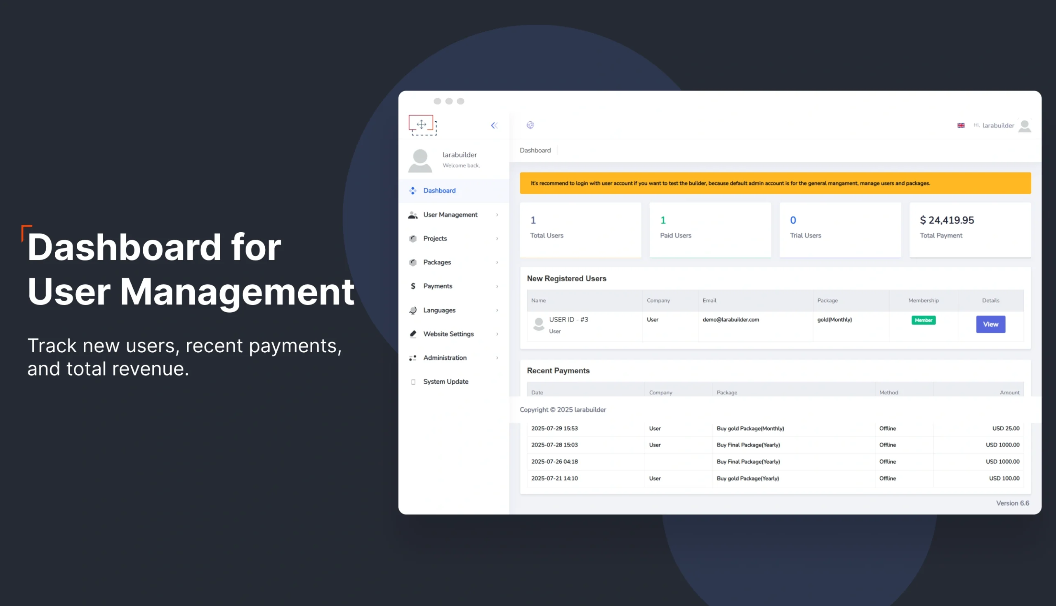
Task: Expand the User Management submenu chevron
Action: [x=497, y=215]
